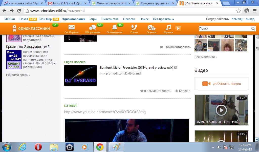Image resolution: width=259 pixels, height=152 pixels.
Task: Click external link icon after Freestyler title
Action: pyautogui.click(x=176, y=67)
